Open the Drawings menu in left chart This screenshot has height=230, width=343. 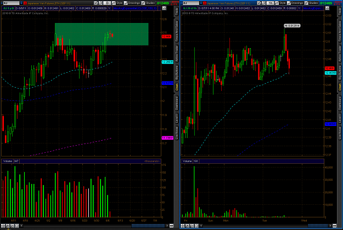(134, 3)
